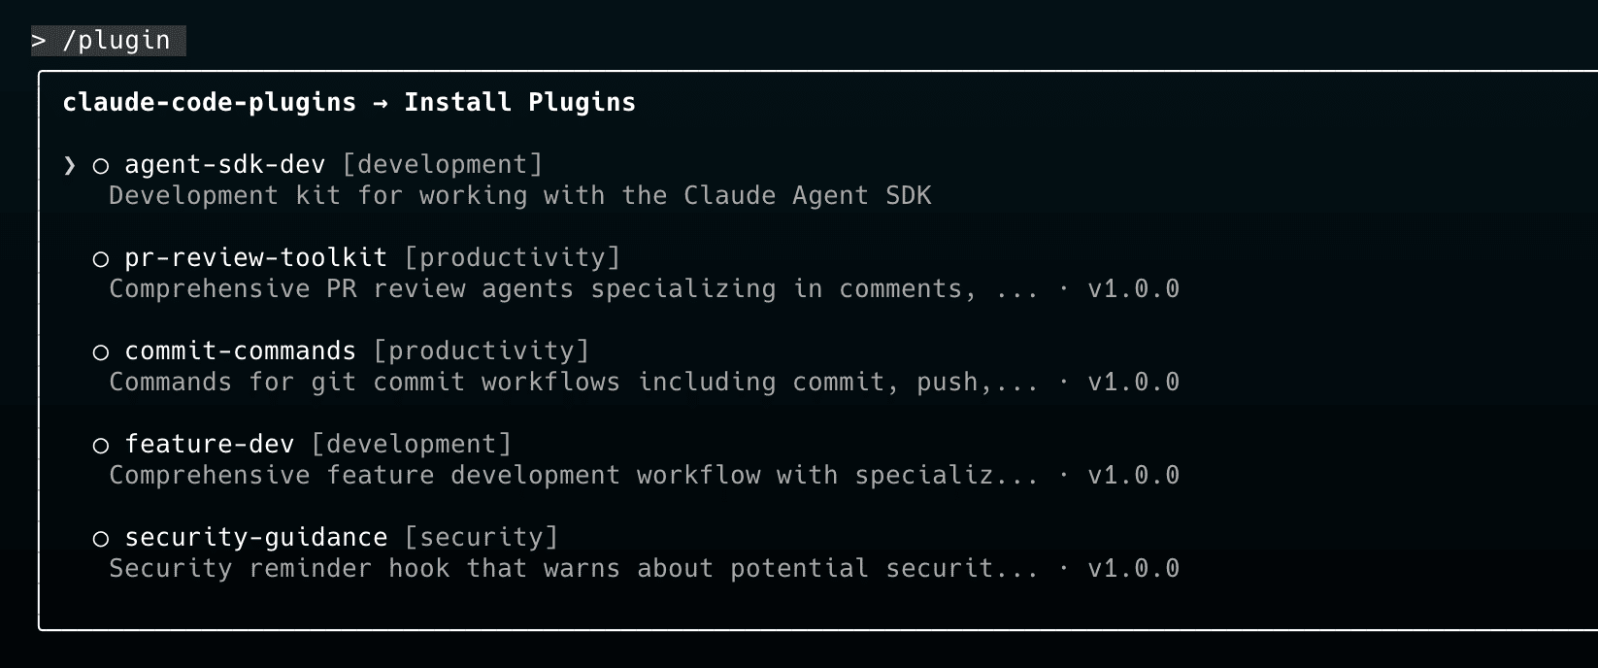The width and height of the screenshot is (1598, 668).
Task: Toggle the pr-review-toolkit selection circle
Action: tap(100, 259)
